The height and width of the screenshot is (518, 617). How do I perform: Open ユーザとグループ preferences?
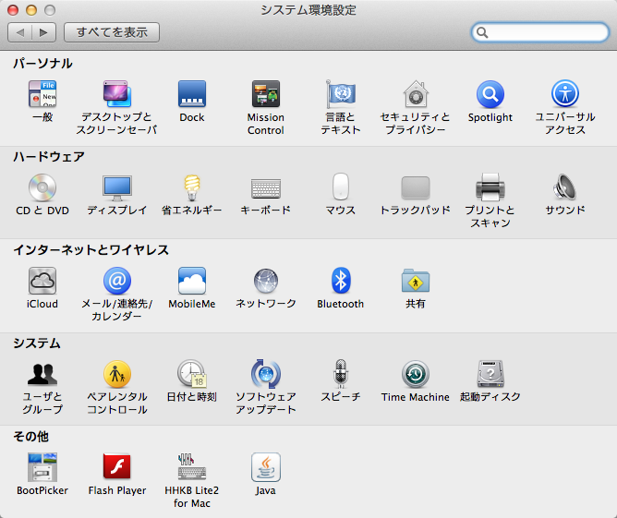[42, 374]
